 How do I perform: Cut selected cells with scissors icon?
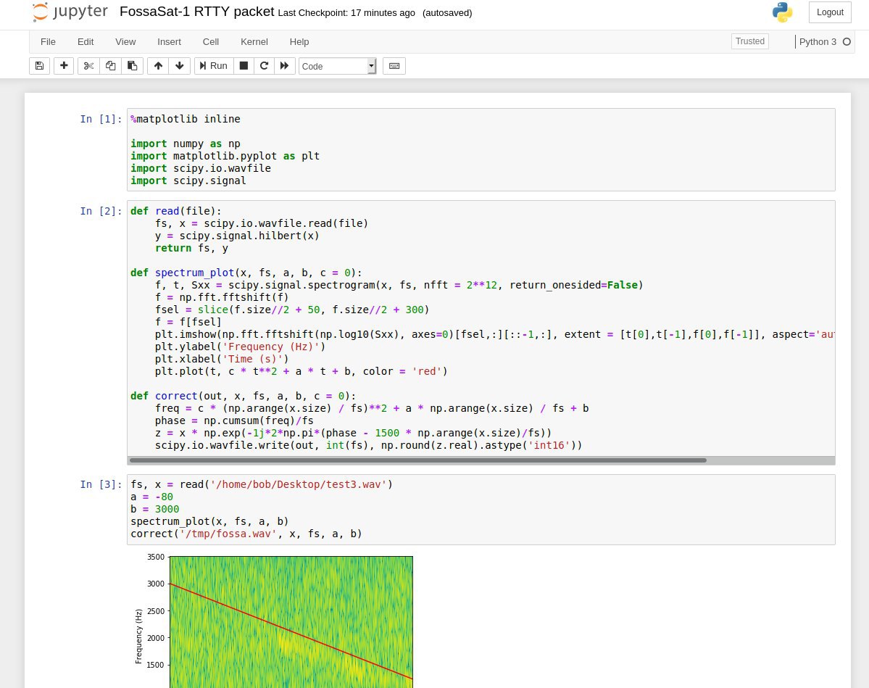(88, 66)
